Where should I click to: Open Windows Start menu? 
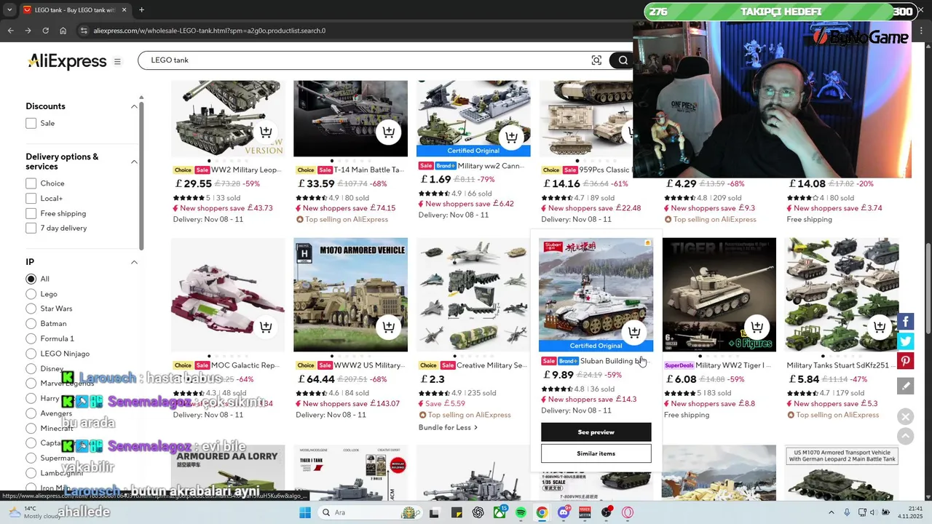(x=305, y=512)
